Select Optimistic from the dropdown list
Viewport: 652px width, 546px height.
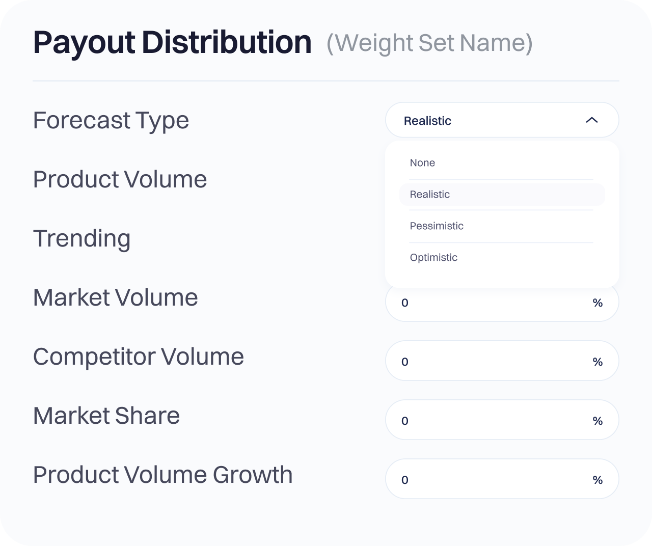pyautogui.click(x=433, y=258)
